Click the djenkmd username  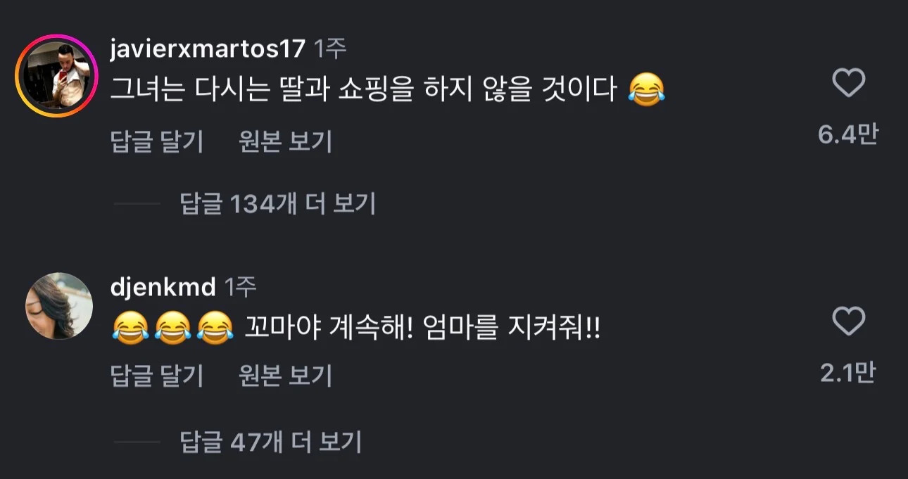[163, 287]
